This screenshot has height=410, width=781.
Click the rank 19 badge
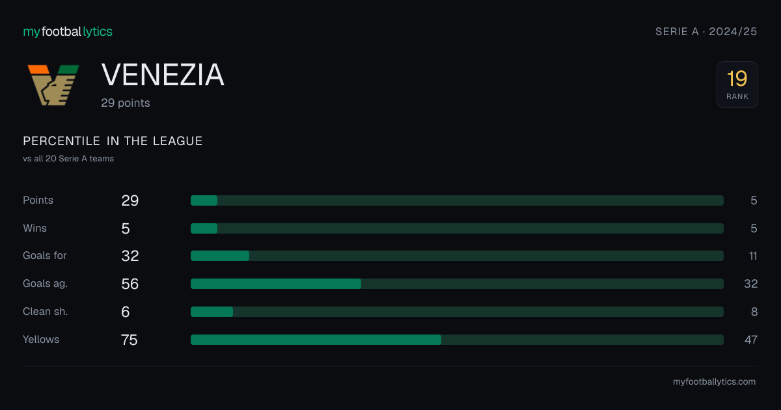click(737, 85)
